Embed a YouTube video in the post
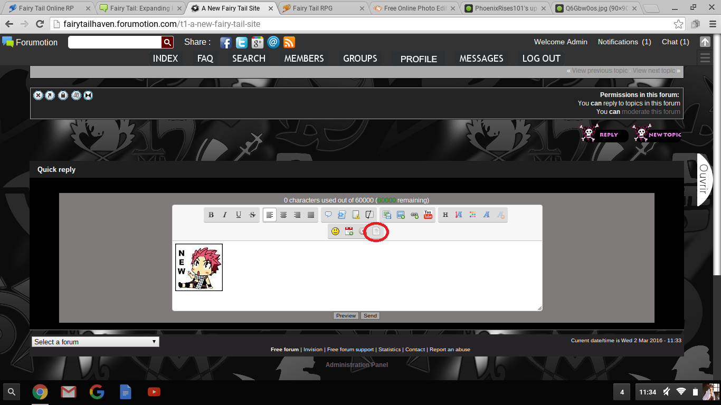This screenshot has height=405, width=721. coord(428,215)
